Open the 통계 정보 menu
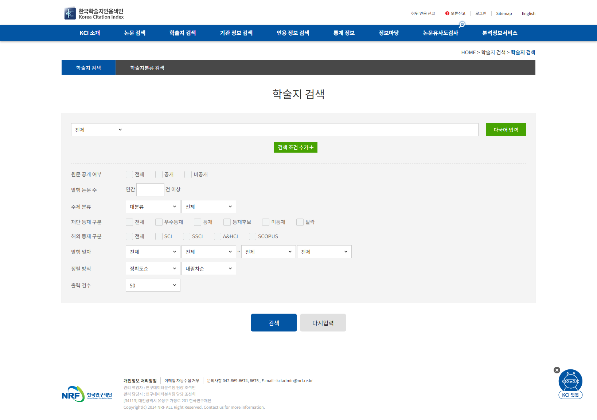This screenshot has width=597, height=420. 344,33
